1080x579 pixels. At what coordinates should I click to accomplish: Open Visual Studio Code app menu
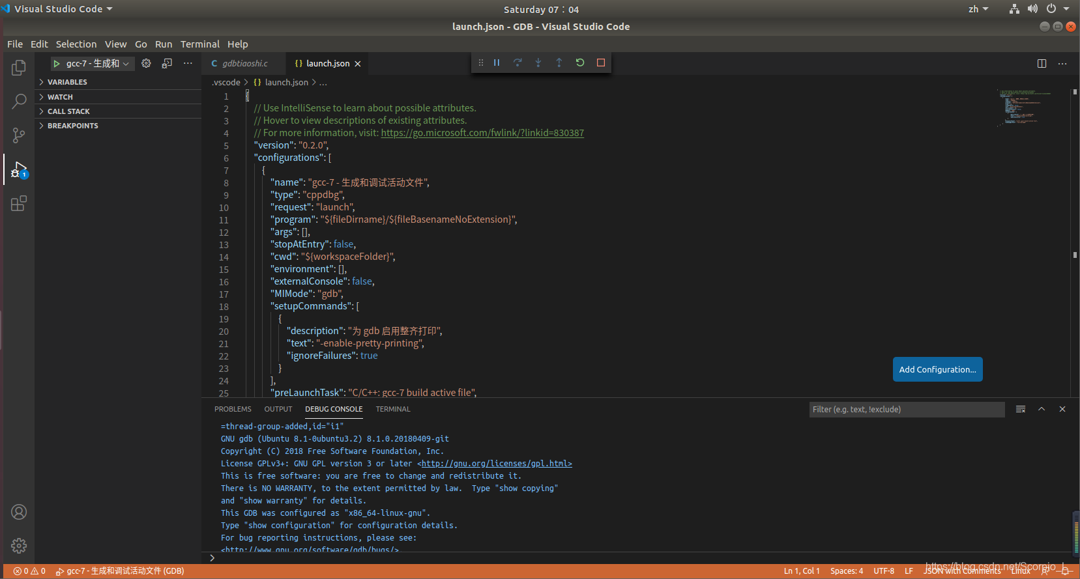point(58,9)
